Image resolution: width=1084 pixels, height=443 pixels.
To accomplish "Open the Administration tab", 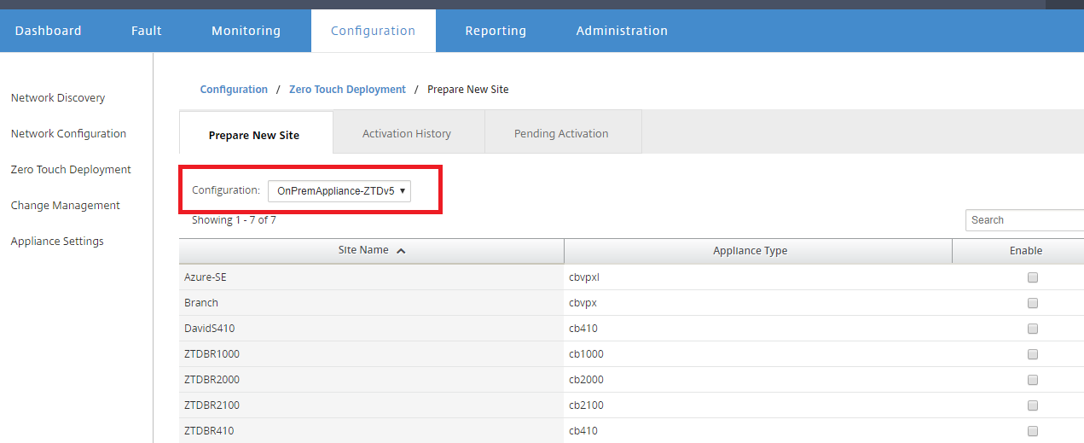I will click(x=622, y=31).
